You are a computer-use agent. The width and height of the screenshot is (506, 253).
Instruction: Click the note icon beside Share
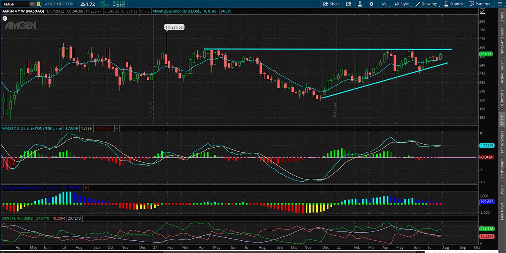[x=348, y=4]
